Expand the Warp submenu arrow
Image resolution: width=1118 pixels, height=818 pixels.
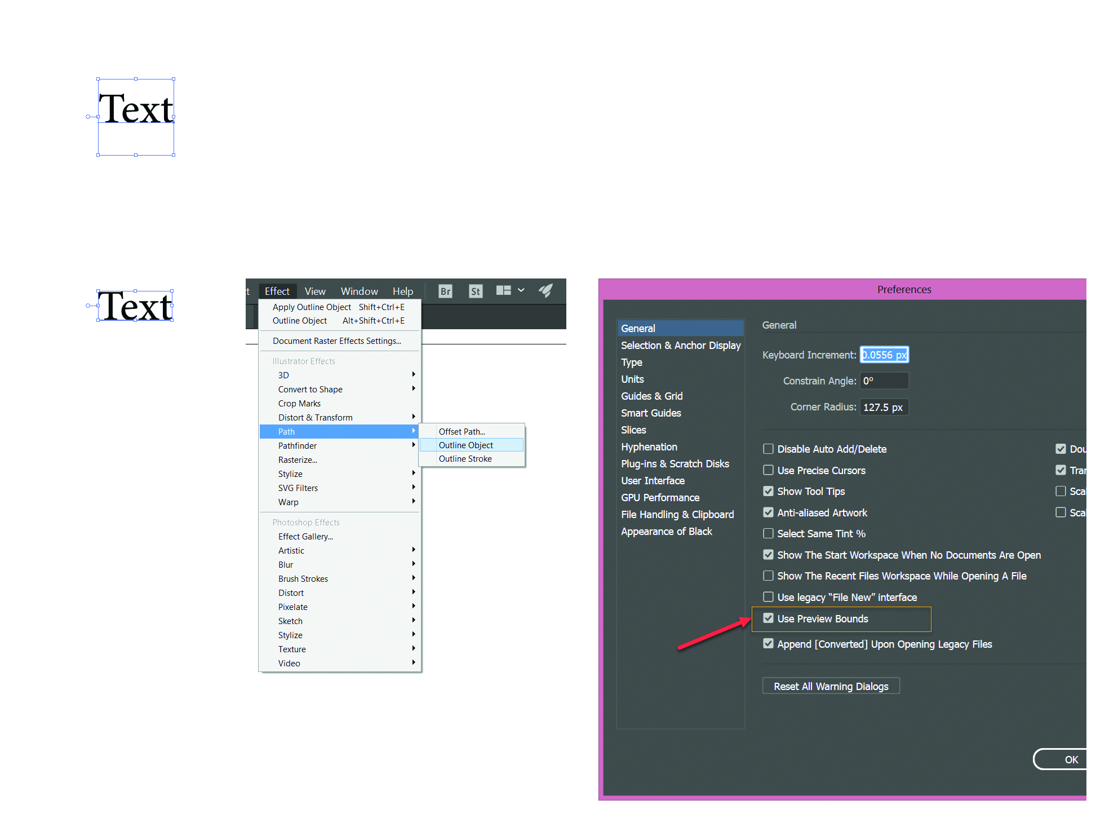click(x=414, y=501)
